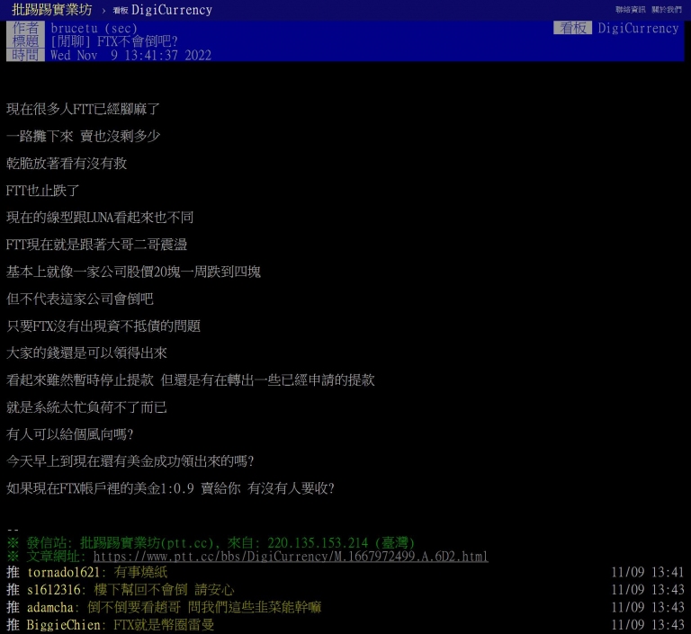This screenshot has width=691, height=634.
Task: Select the timestamp Wed Nov 9 13:41:37 2022
Action: pyautogui.click(x=130, y=55)
